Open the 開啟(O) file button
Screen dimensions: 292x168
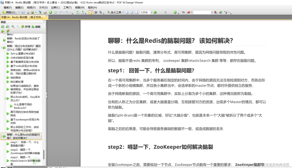tap(10, 12)
